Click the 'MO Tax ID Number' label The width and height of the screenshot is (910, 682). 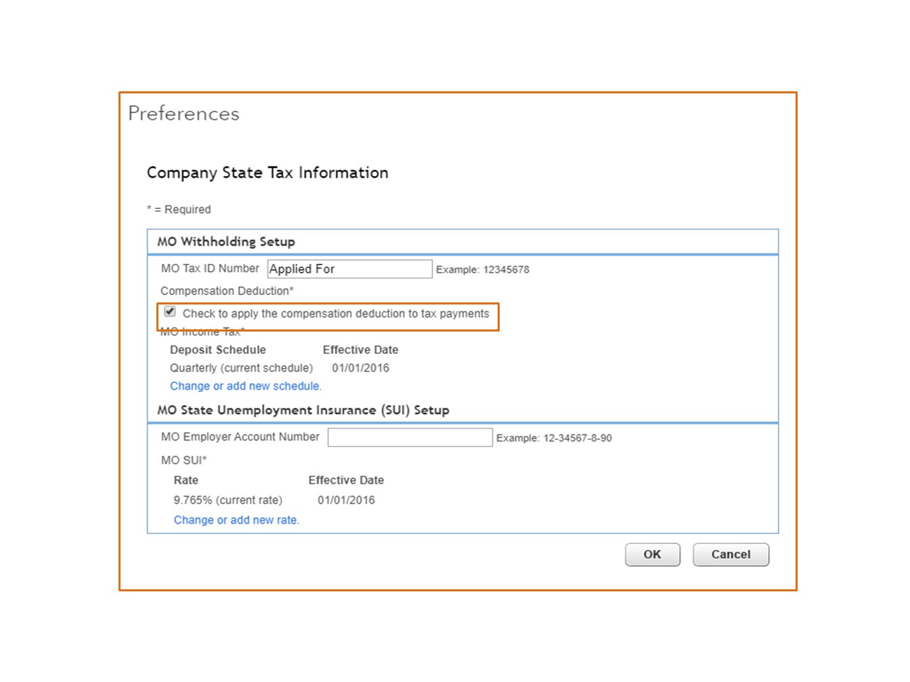tap(210, 269)
